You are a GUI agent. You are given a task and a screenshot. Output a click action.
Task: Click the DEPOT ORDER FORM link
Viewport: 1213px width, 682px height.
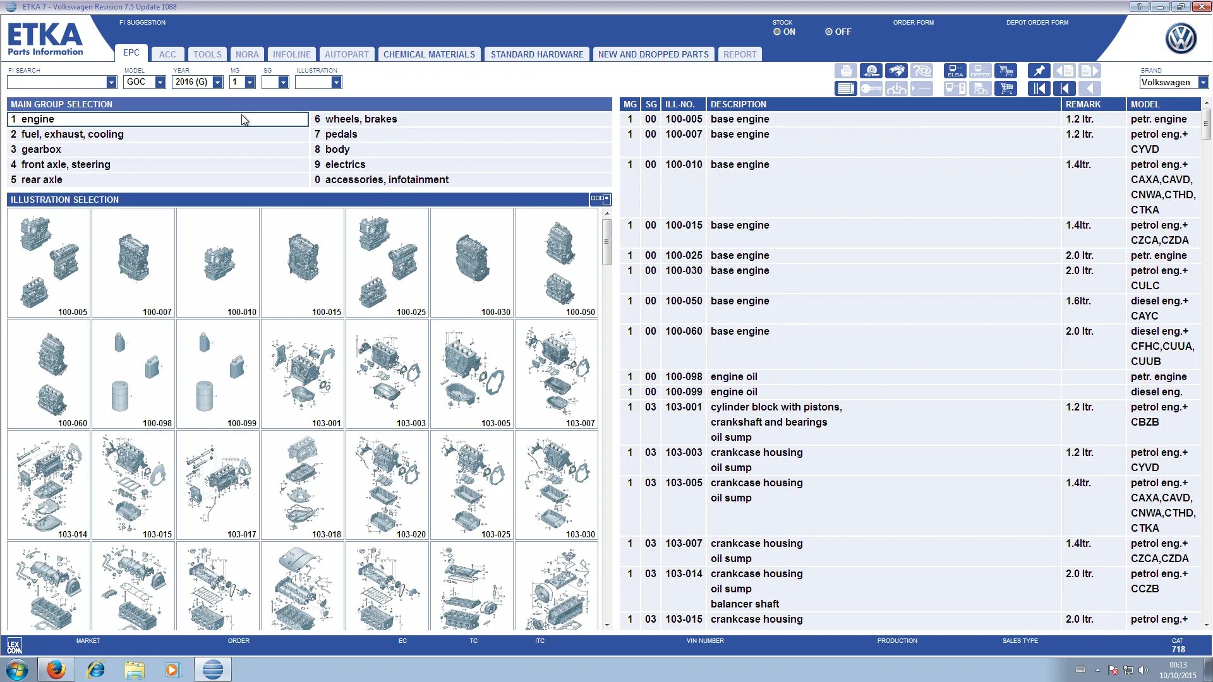(x=1037, y=23)
